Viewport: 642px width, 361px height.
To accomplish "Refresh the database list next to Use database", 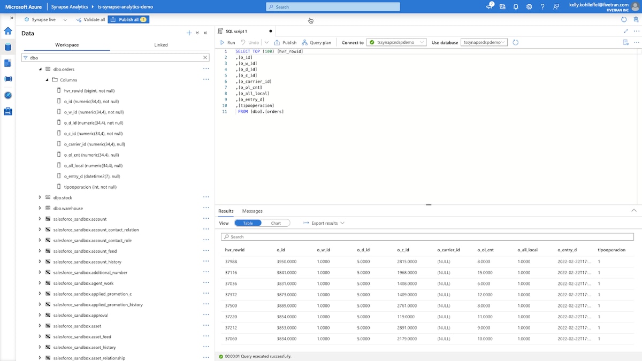I will pos(515,42).
